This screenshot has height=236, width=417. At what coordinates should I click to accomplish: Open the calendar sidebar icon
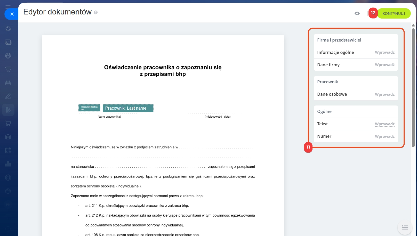[8, 150]
